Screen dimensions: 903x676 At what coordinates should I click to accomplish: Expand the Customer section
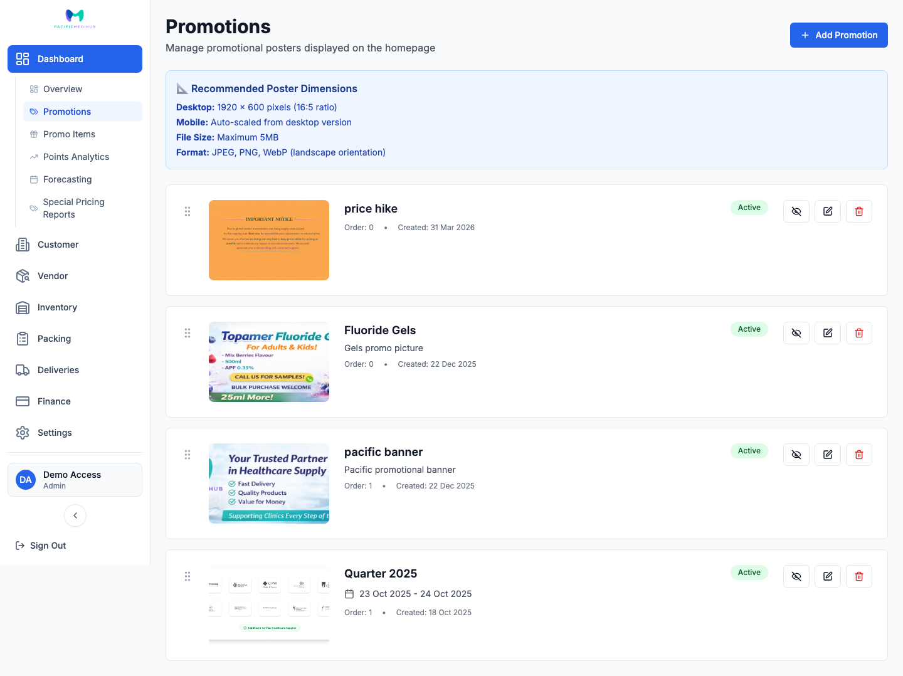coord(75,245)
